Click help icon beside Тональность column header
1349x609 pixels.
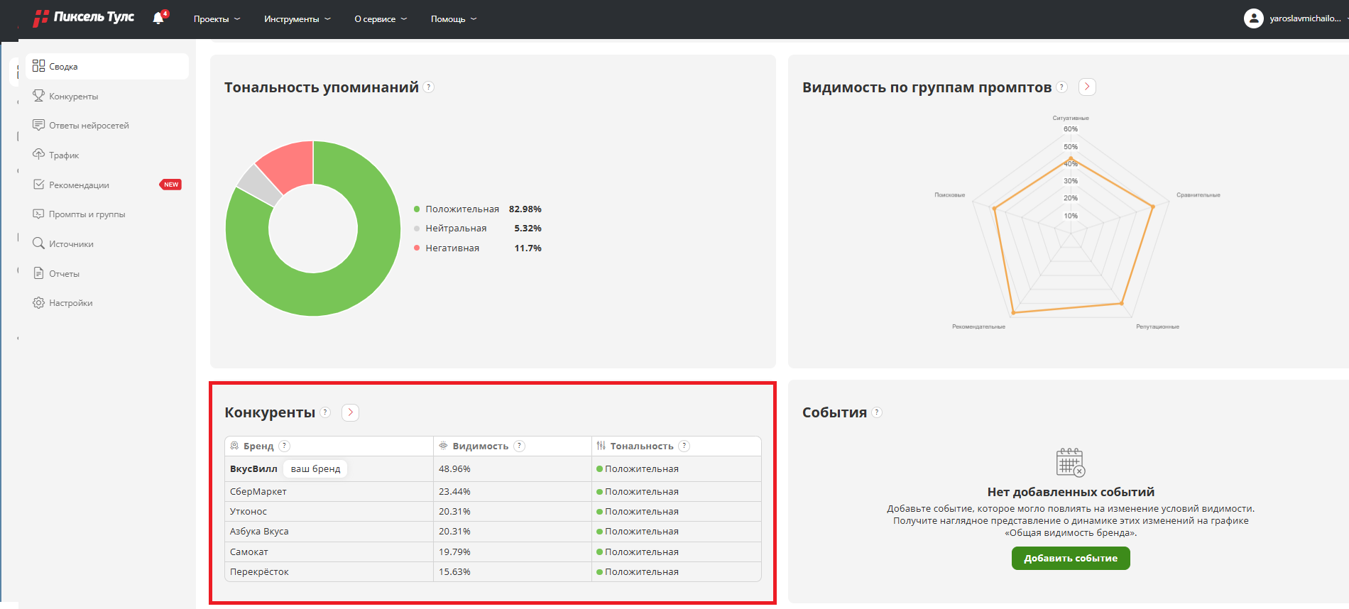point(684,446)
